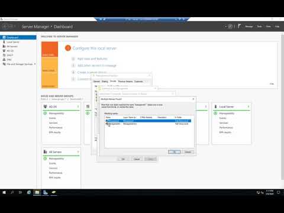Click Manageability status icon in Local Server tile
The image size is (284, 213).
(x=215, y=113)
